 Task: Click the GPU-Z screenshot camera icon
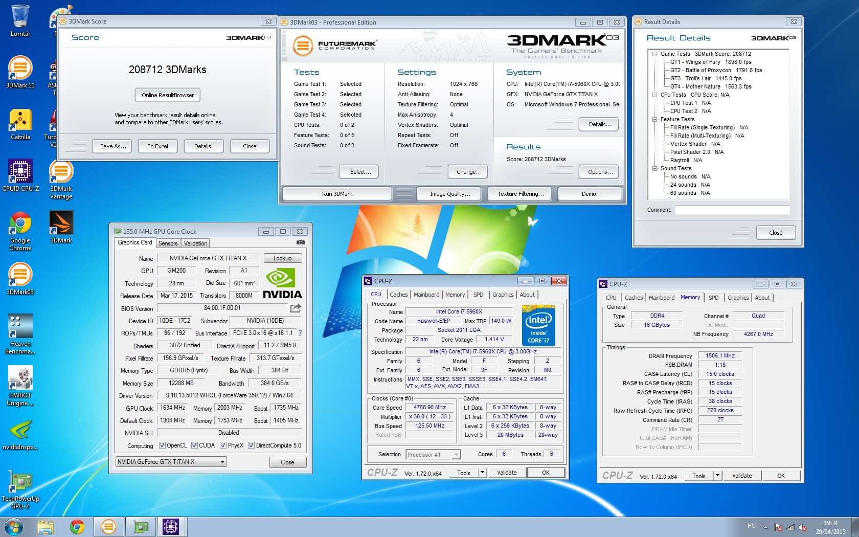tap(301, 243)
